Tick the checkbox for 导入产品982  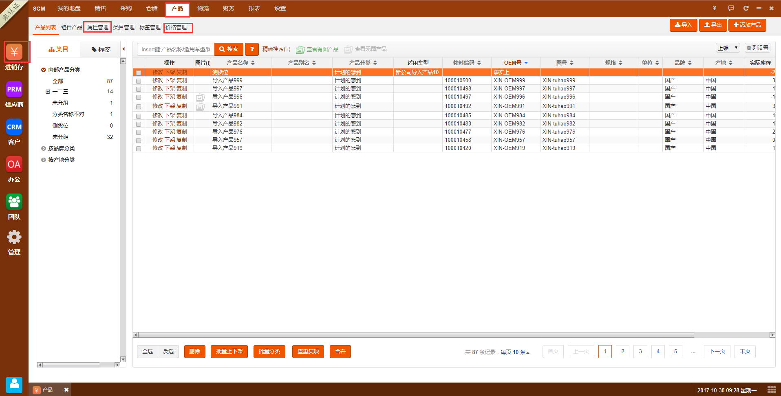click(x=139, y=124)
